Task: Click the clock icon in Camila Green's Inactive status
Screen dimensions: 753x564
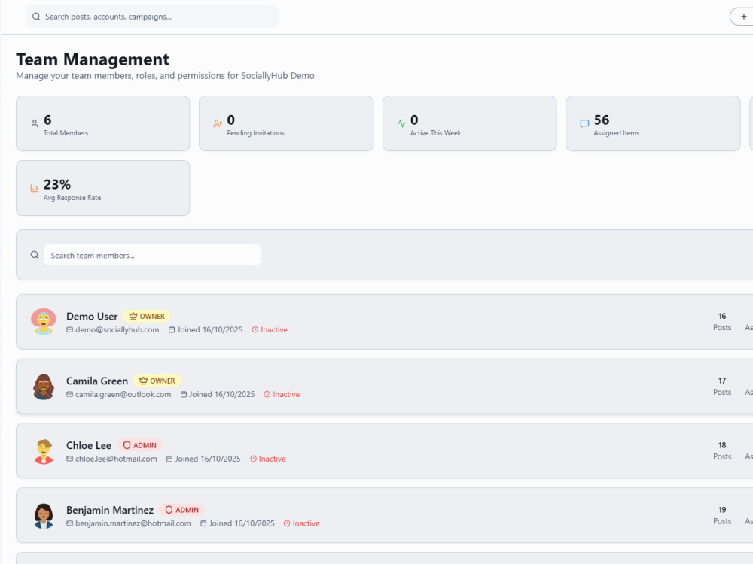Action: click(267, 395)
